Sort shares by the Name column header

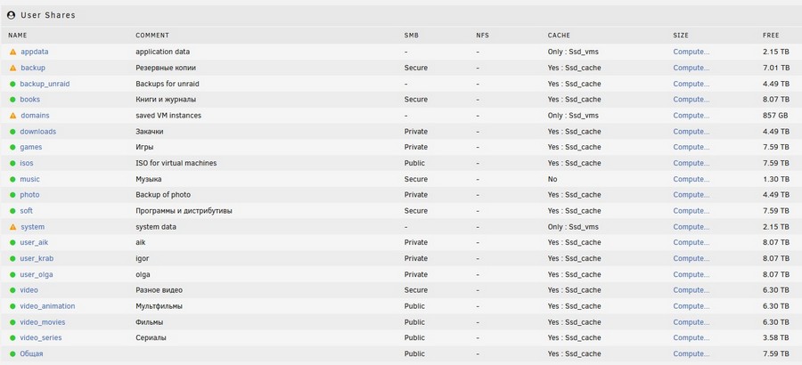[x=18, y=36]
